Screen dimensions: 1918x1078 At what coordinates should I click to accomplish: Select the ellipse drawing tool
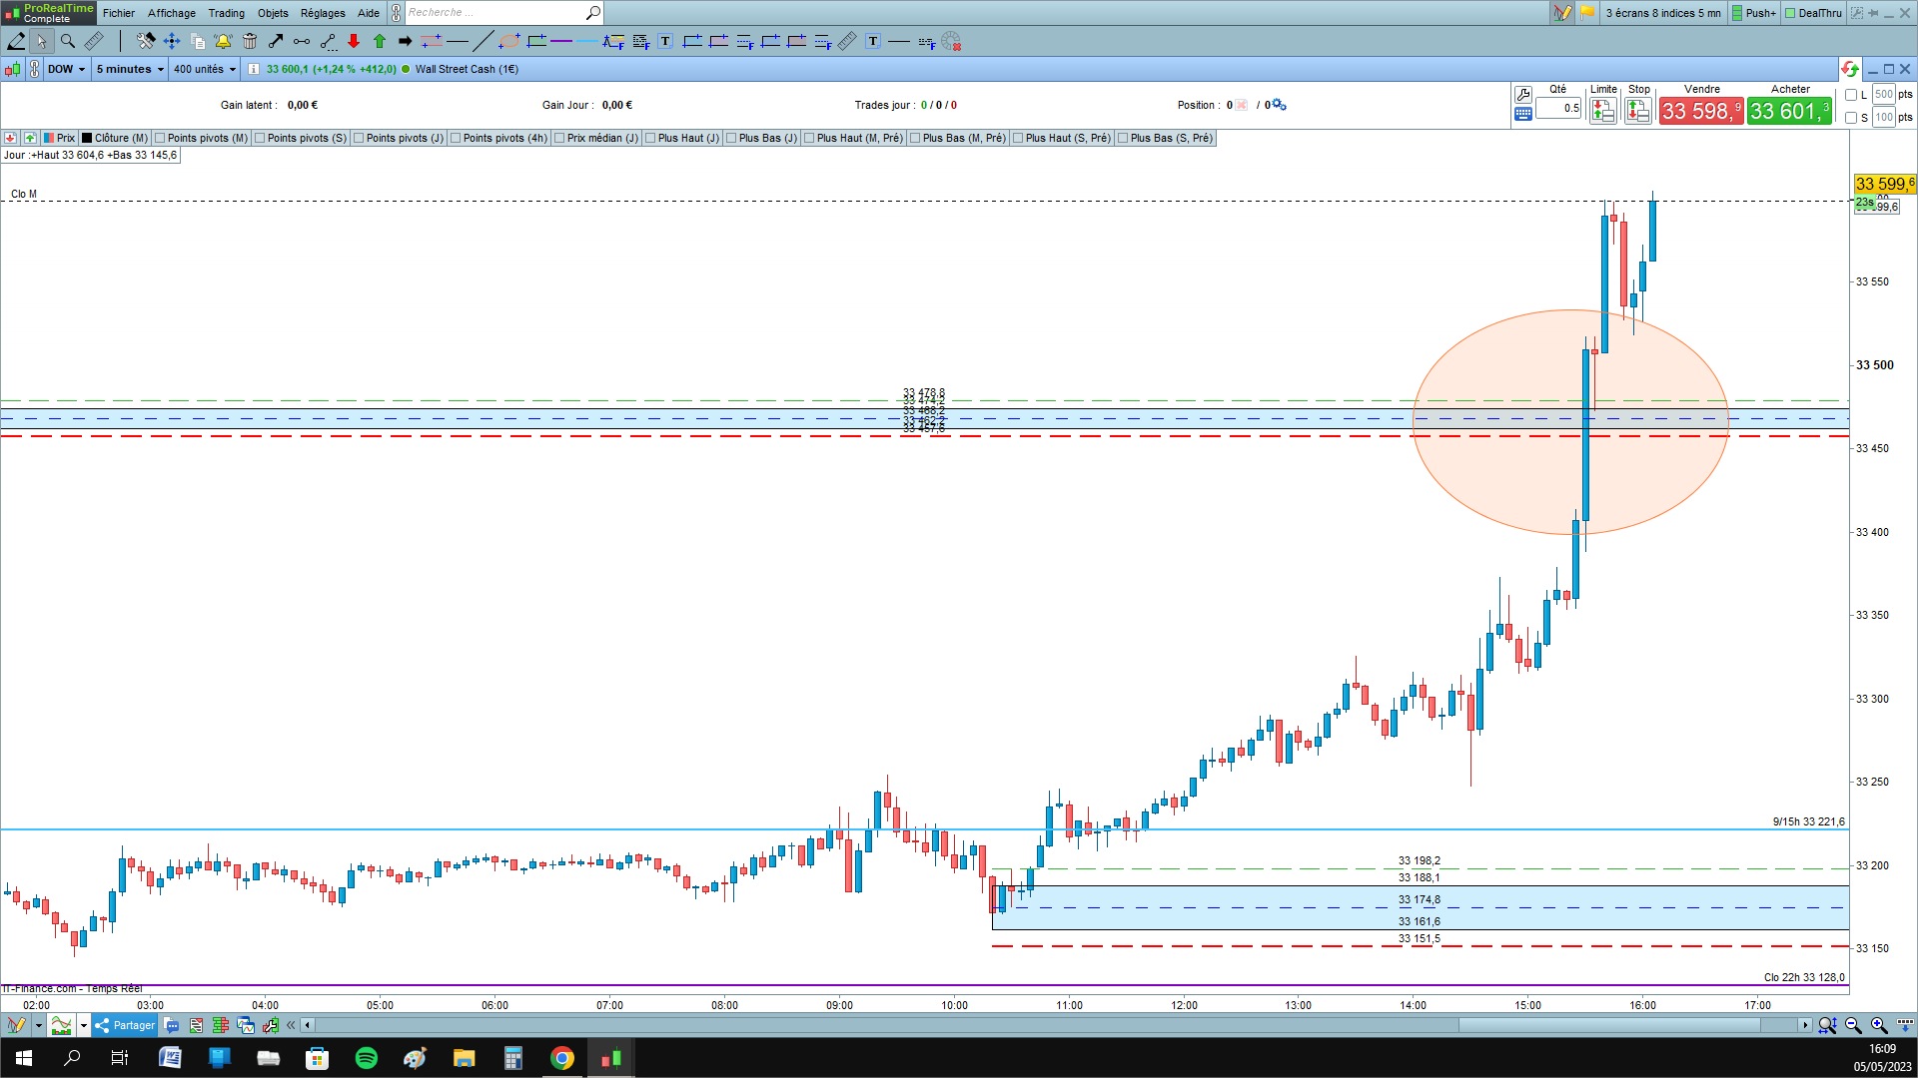pos(509,41)
